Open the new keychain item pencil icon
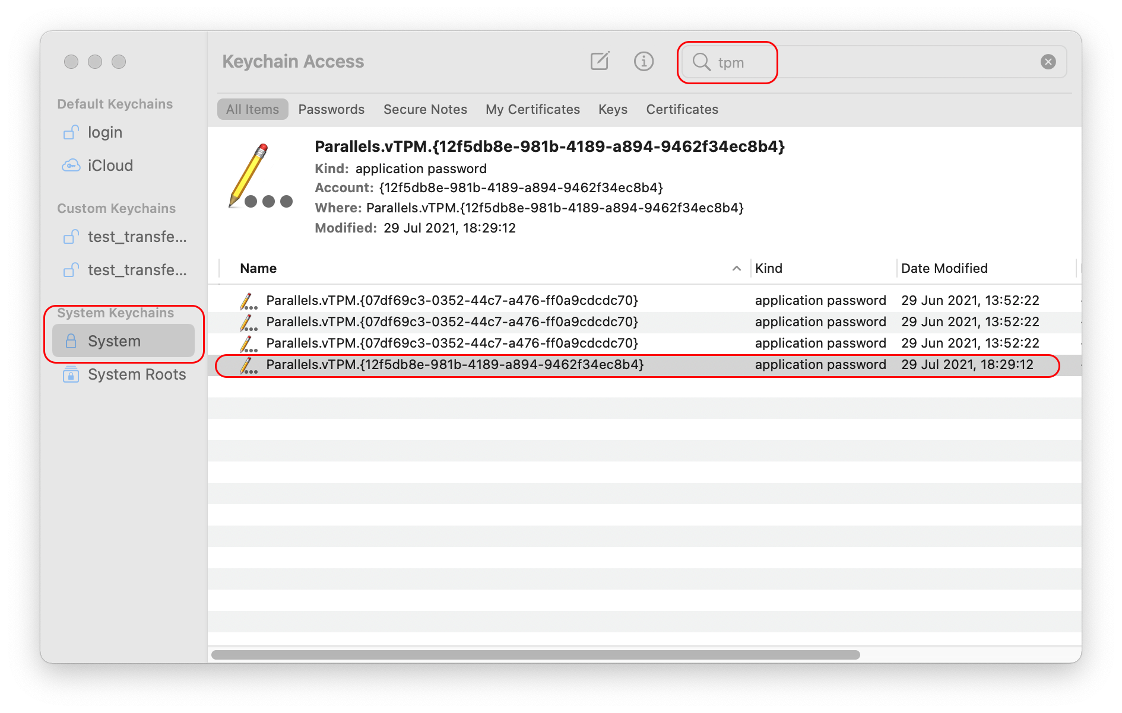The image size is (1122, 713). point(600,61)
